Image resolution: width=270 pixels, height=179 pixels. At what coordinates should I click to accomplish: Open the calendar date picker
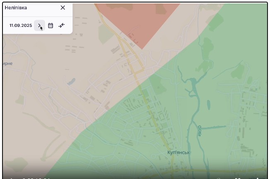pyautogui.click(x=51, y=26)
